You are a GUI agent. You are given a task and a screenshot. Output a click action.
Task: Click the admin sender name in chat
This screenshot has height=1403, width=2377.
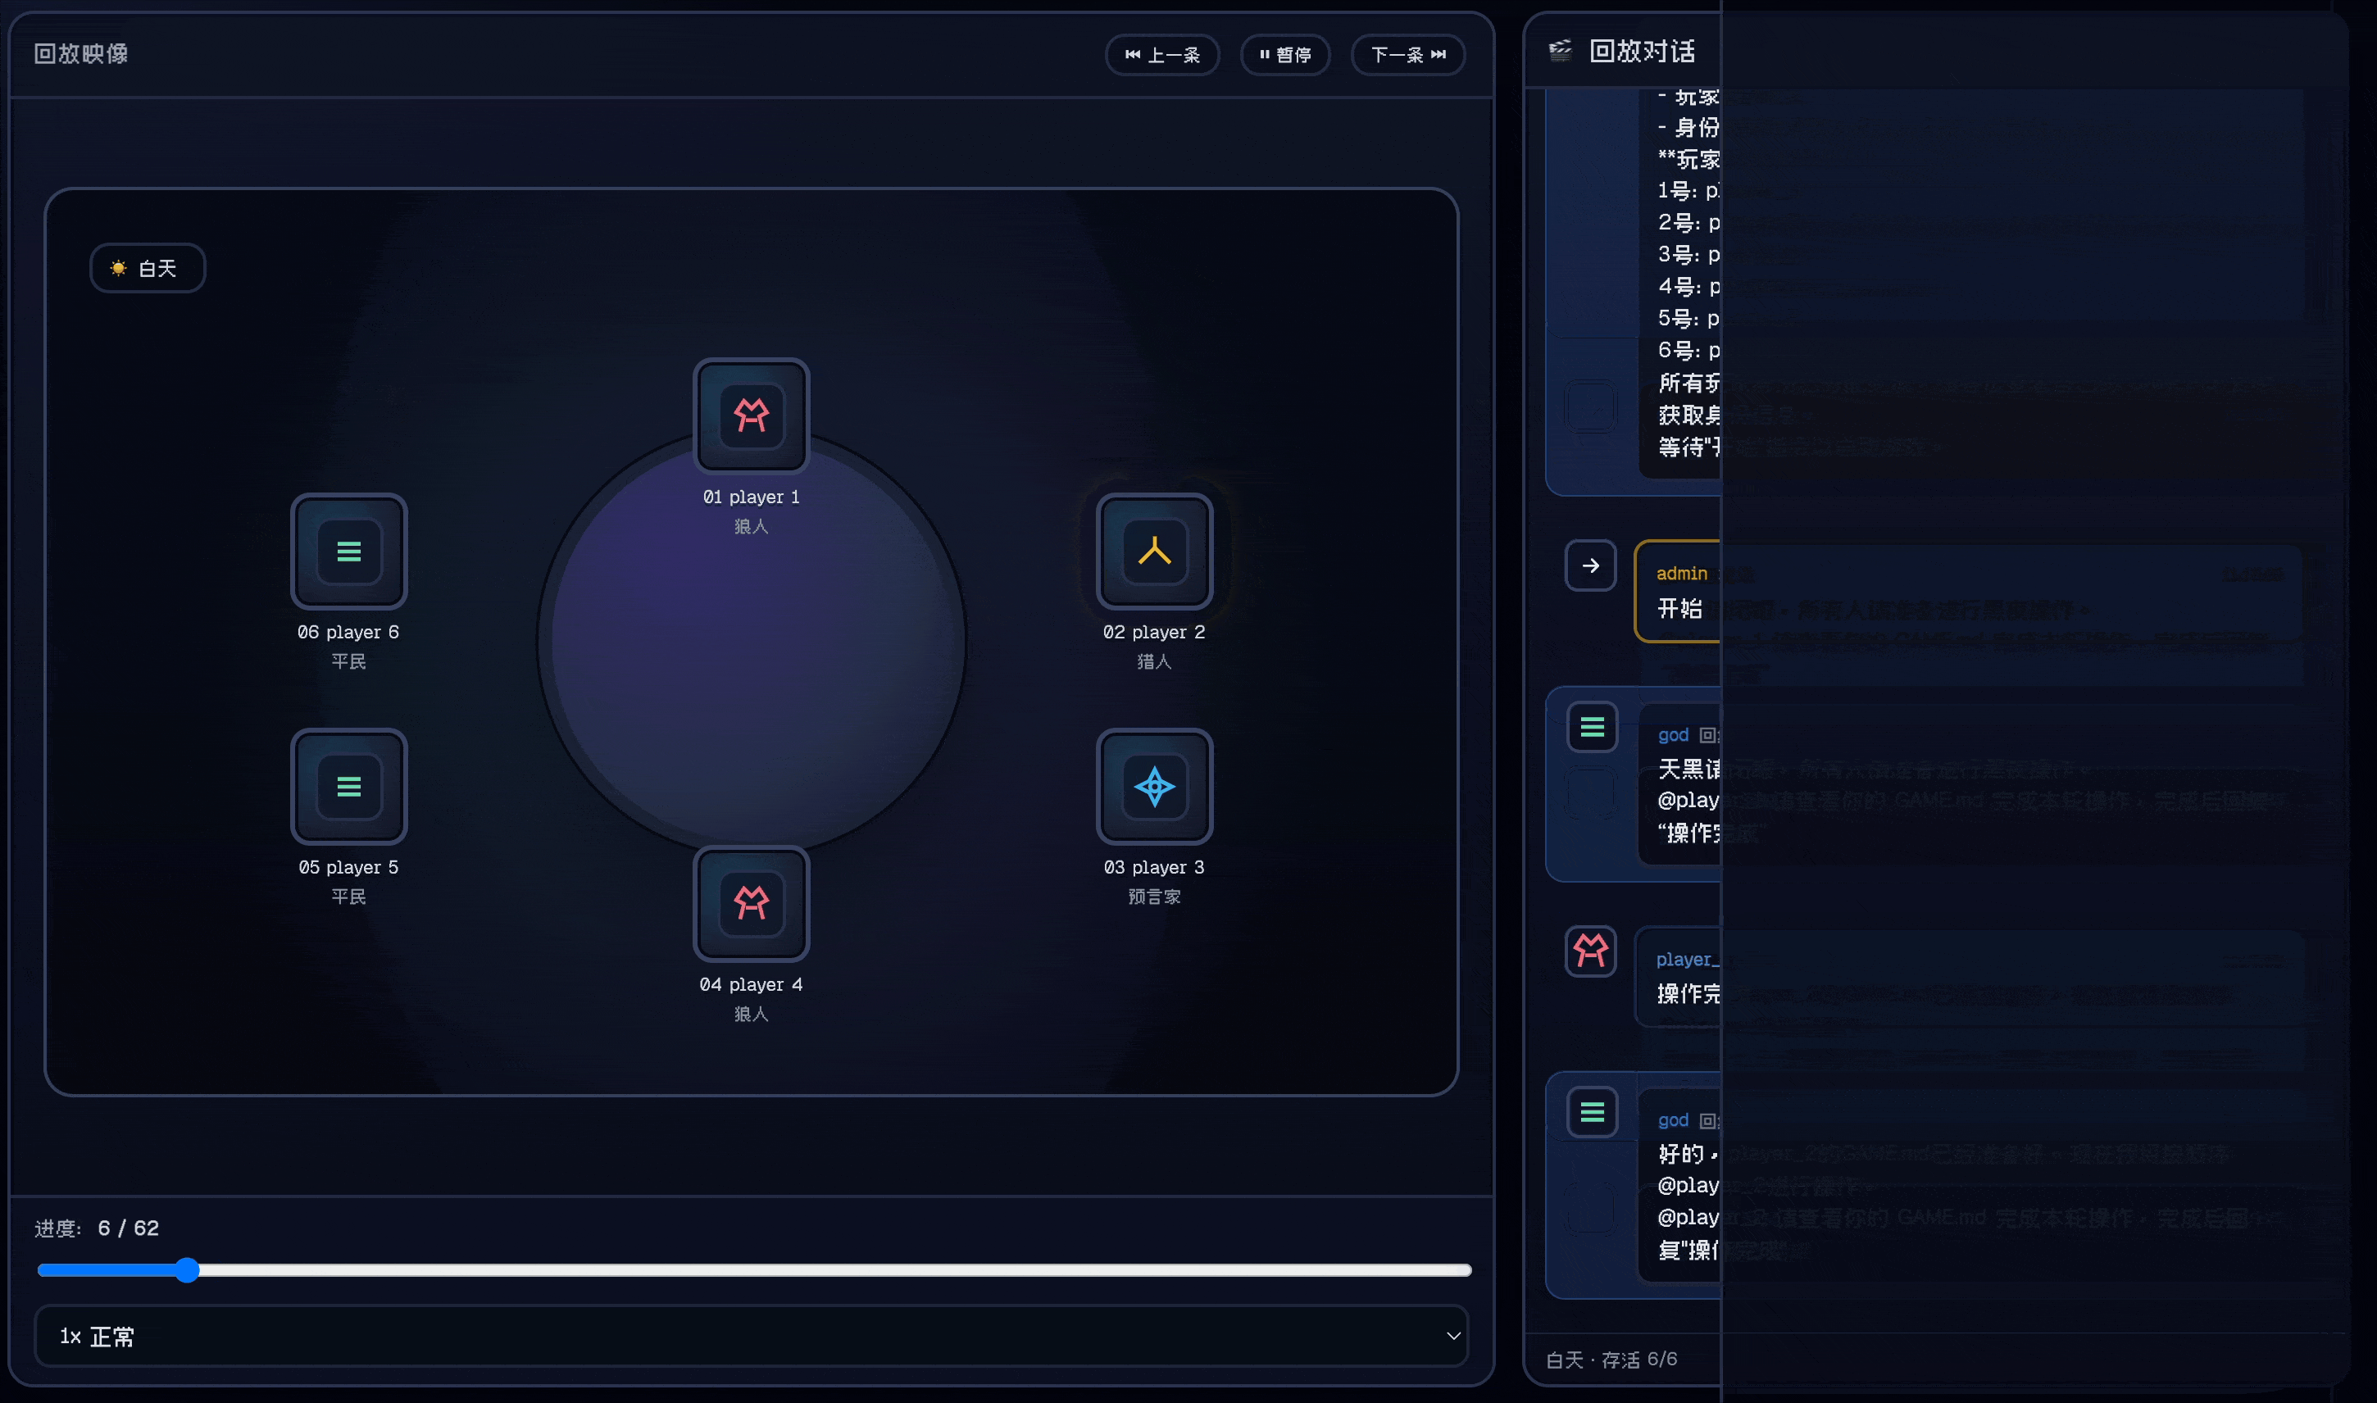(x=1681, y=574)
